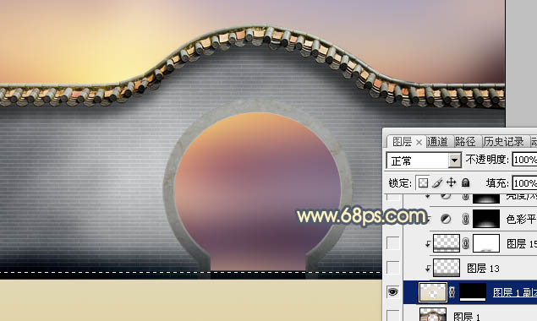Toggle visibility of 图层 1 layer
Viewport: 537px width, 321px height.
tap(393, 315)
